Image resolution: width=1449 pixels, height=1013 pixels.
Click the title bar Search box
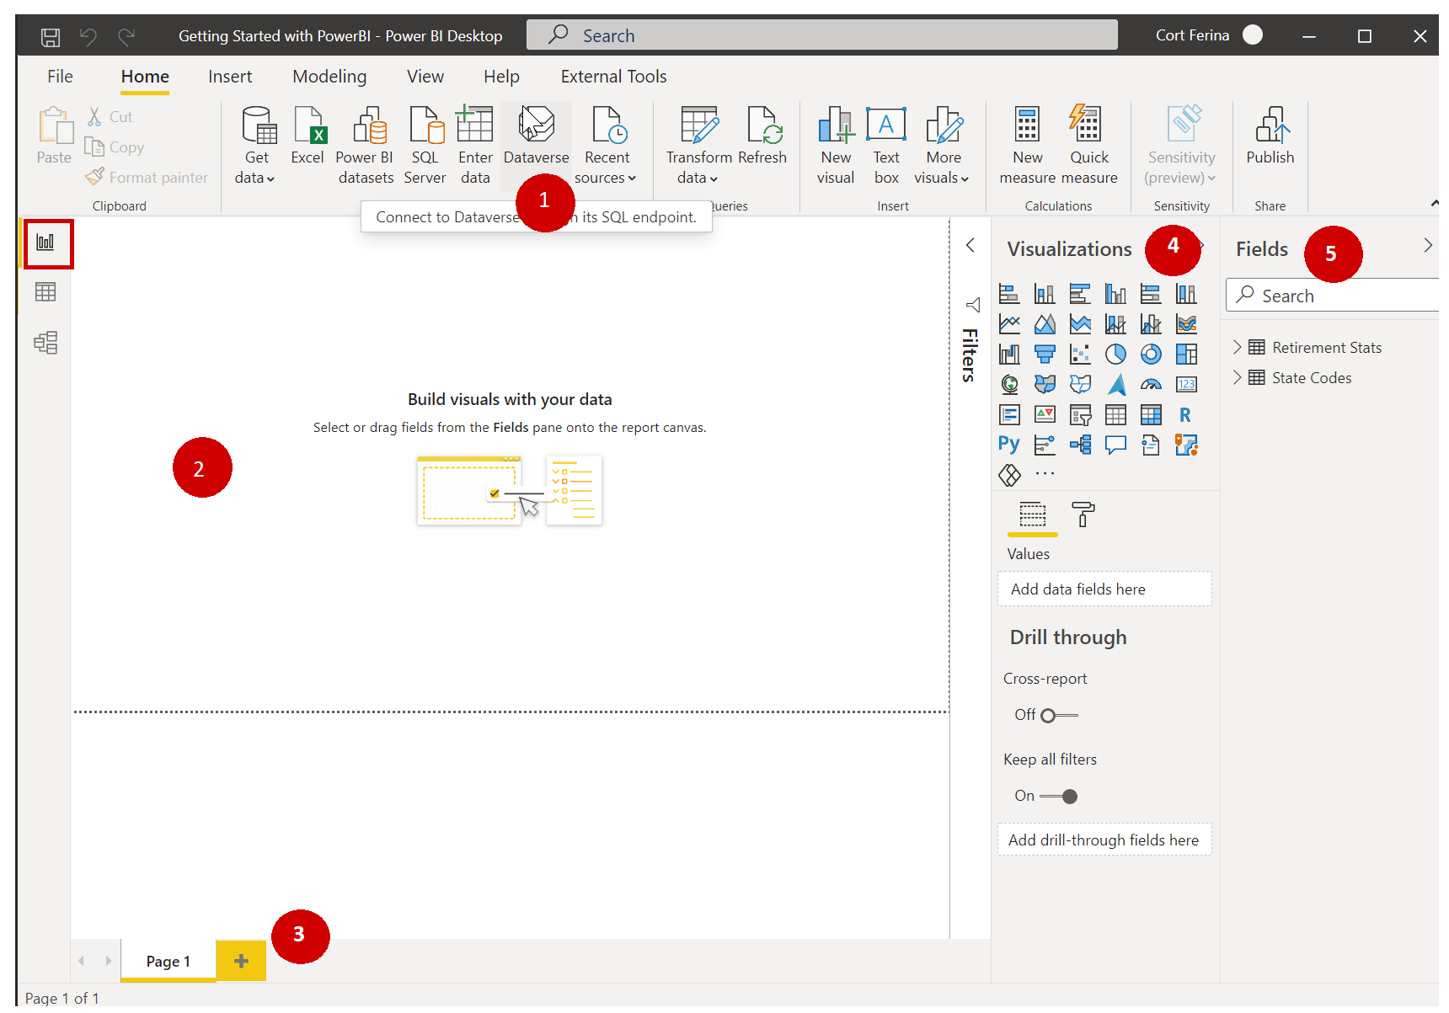(x=822, y=35)
